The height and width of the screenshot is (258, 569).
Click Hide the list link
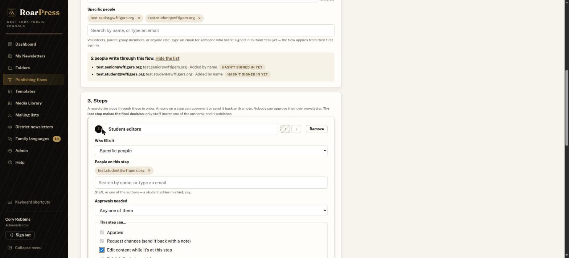(167, 58)
